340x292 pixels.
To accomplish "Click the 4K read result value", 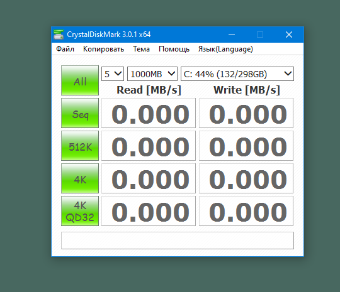I will [x=149, y=178].
